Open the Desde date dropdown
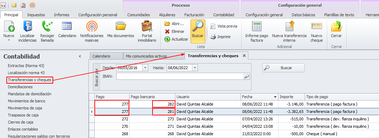Screen dimensions: 379x138 [x=145, y=68]
